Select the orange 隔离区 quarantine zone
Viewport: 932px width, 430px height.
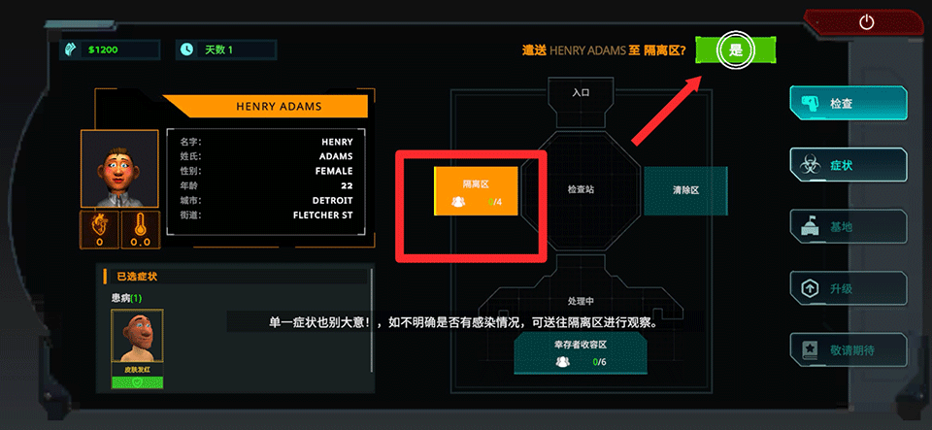click(476, 190)
